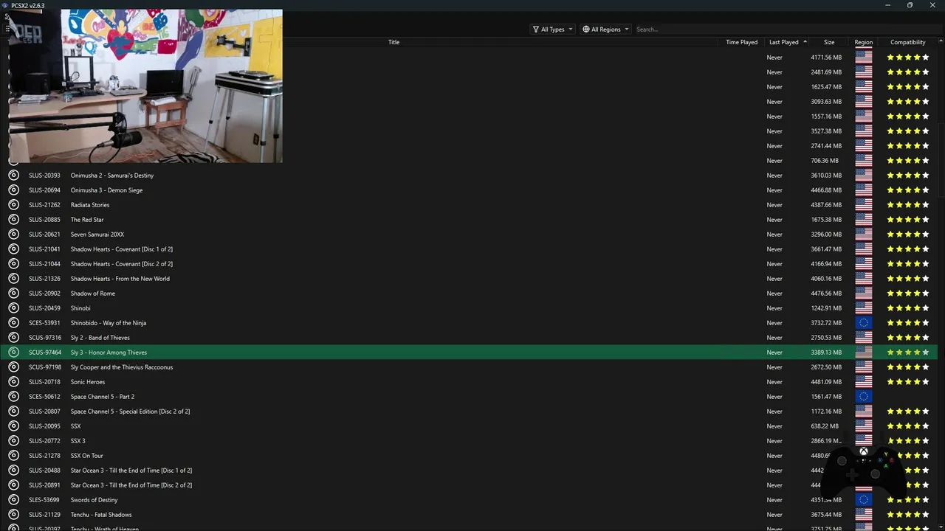
Task: Sort by the Title column header
Action: (394, 42)
